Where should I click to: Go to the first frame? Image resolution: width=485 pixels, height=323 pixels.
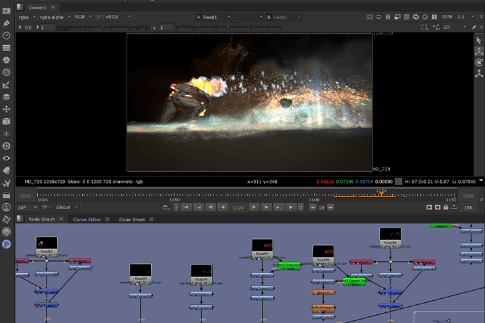[186, 207]
